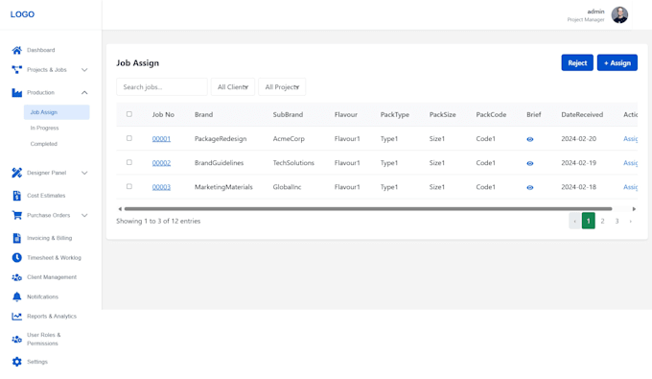Click the Reports & Analytics chart icon
The height and width of the screenshot is (379, 652).
pyautogui.click(x=16, y=317)
